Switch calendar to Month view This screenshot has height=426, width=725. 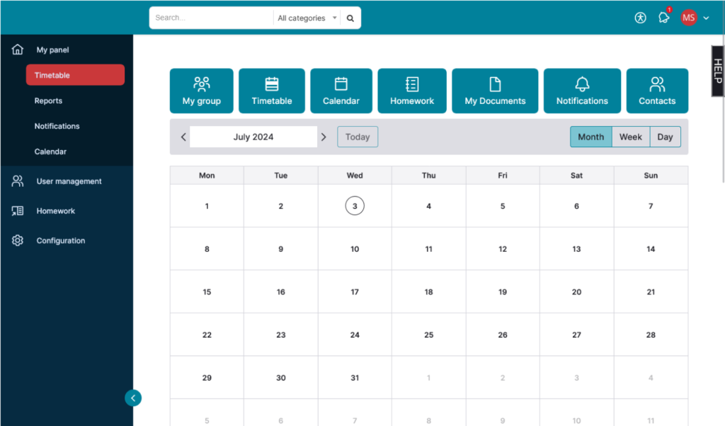pyautogui.click(x=590, y=137)
